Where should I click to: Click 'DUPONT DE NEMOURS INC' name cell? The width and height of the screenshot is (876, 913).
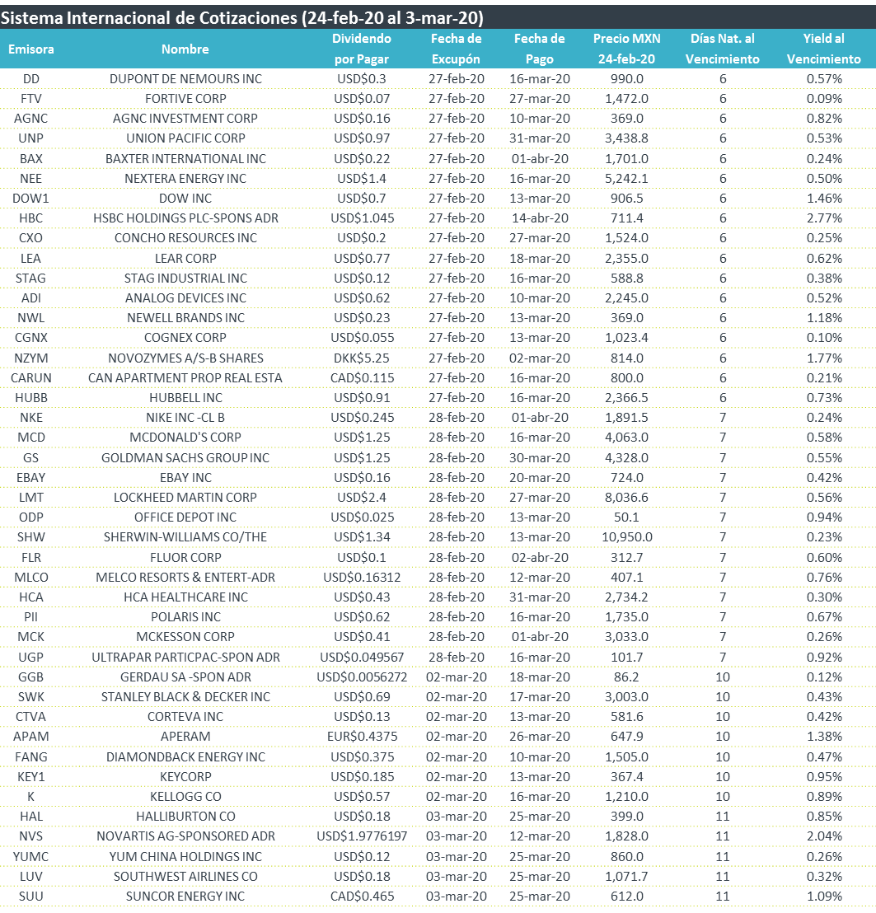[185, 78]
